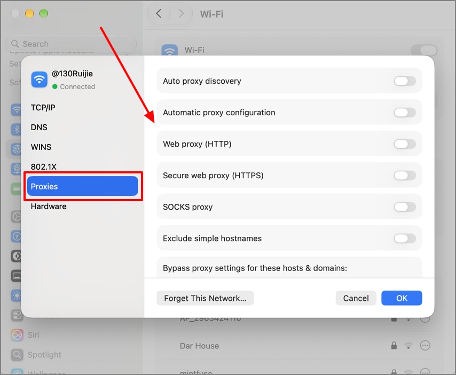The height and width of the screenshot is (375, 456).
Task: Click the Bypass proxy settings hosts field
Action: [289, 268]
